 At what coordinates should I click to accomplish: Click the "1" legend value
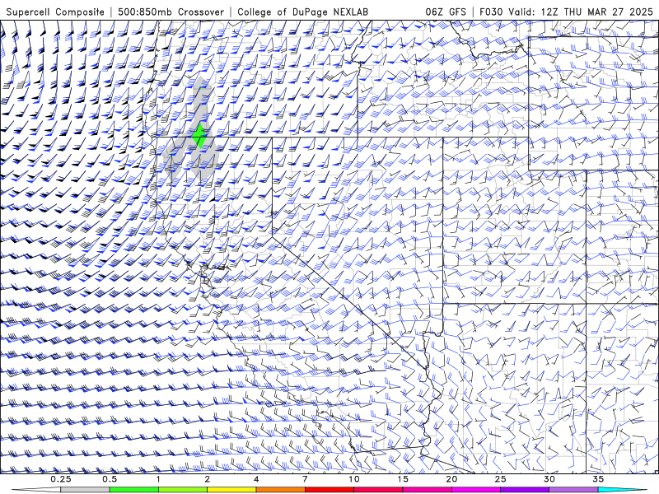tap(158, 479)
